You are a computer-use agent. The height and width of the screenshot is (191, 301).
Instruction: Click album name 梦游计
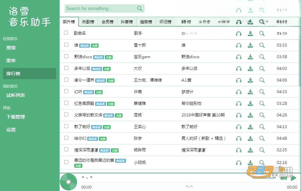[x=187, y=92]
